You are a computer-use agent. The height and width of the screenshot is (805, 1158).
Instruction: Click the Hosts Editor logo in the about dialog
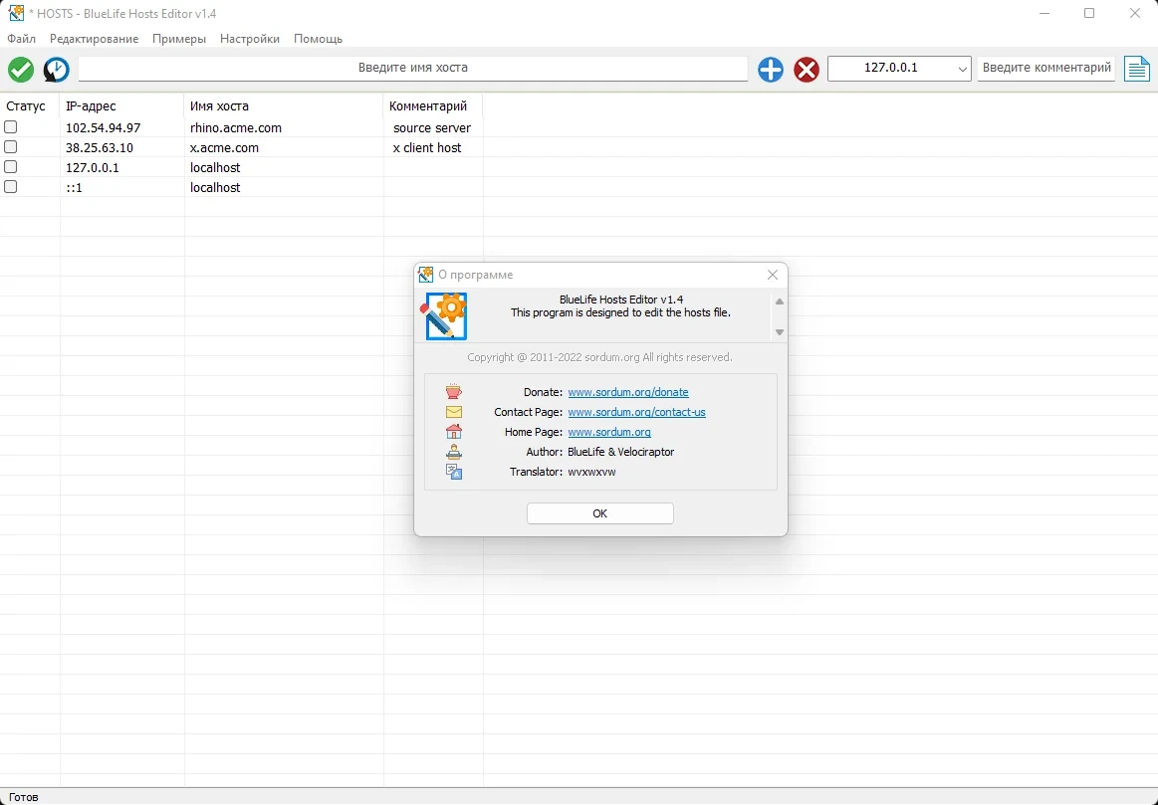tap(445, 315)
